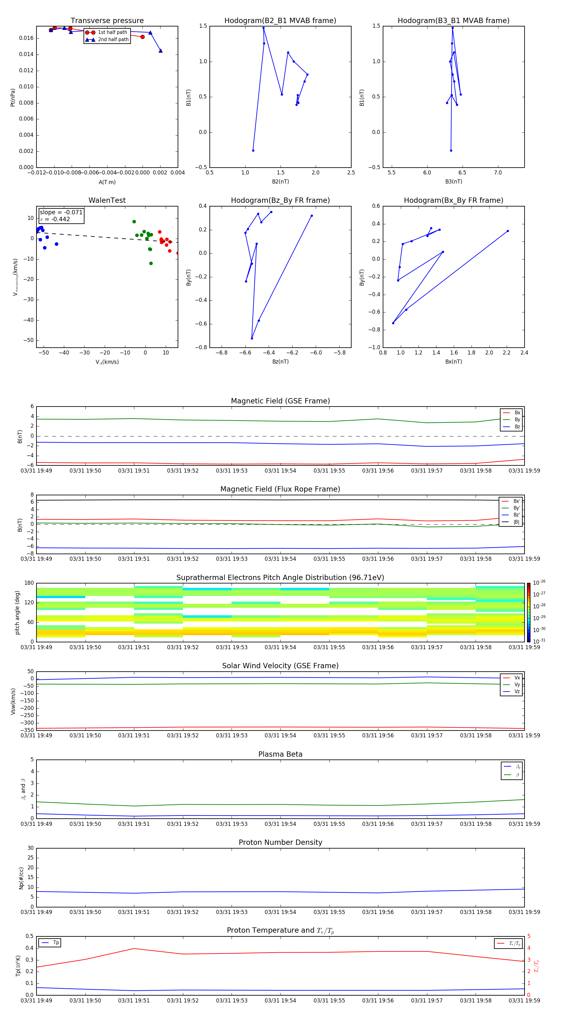The image size is (561, 1028).
Task: Click the 'A(T·m)' x-axis label
Action: click(x=107, y=182)
